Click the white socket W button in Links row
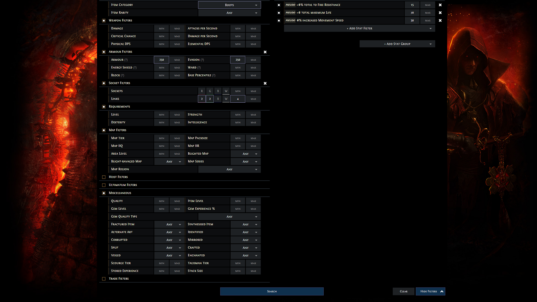 coord(226,99)
